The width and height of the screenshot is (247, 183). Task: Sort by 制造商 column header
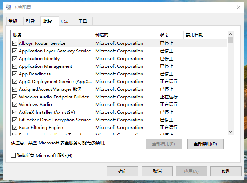pyautogui.click(x=126, y=35)
